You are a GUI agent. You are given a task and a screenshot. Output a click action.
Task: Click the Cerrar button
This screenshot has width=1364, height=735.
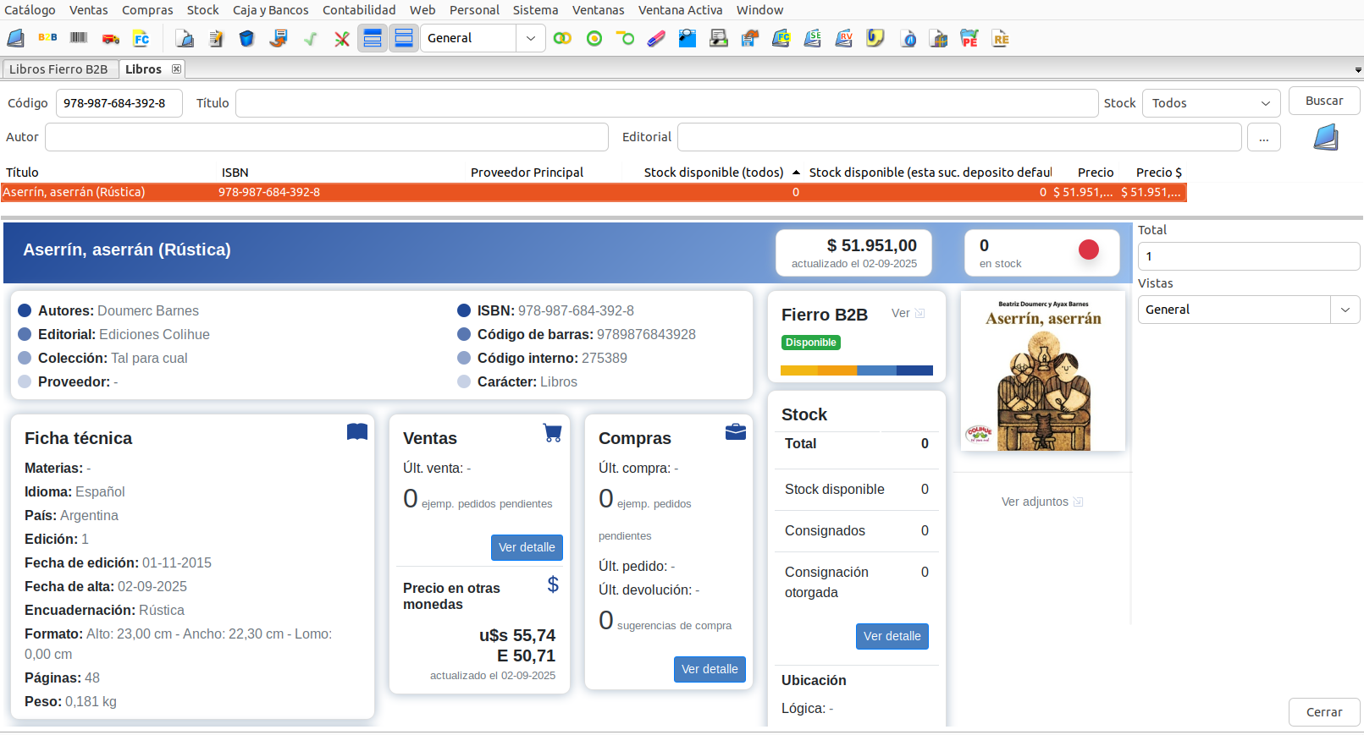click(1324, 712)
